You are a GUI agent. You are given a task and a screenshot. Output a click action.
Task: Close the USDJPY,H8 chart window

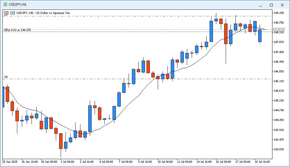click(x=282, y=5)
